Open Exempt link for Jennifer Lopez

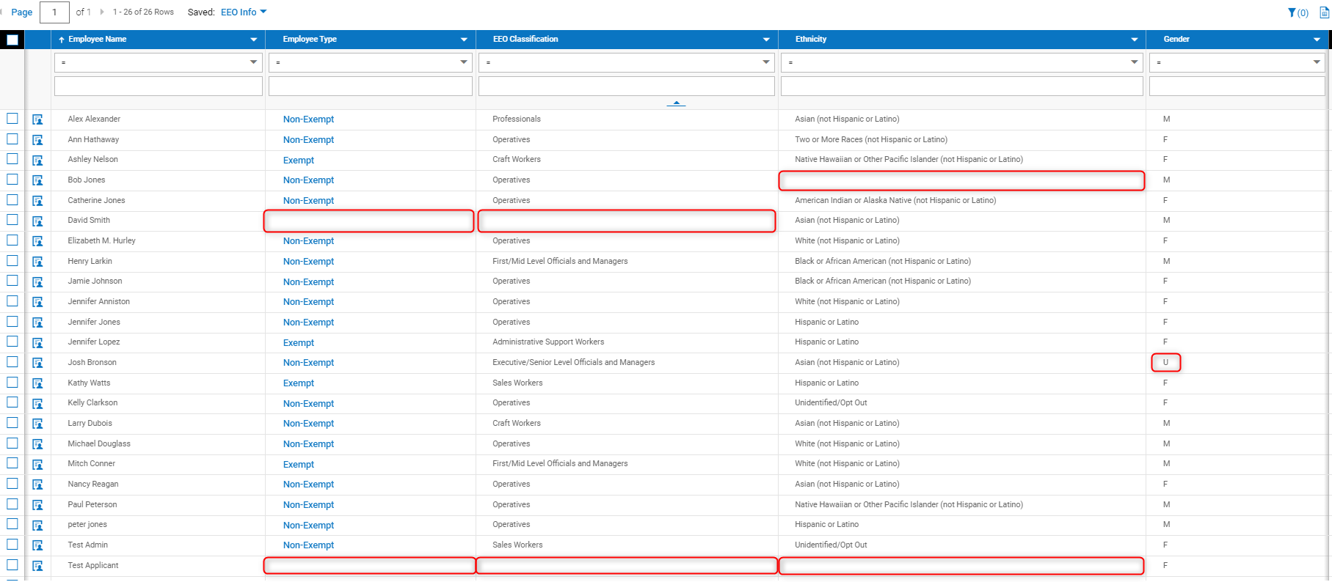click(x=299, y=343)
